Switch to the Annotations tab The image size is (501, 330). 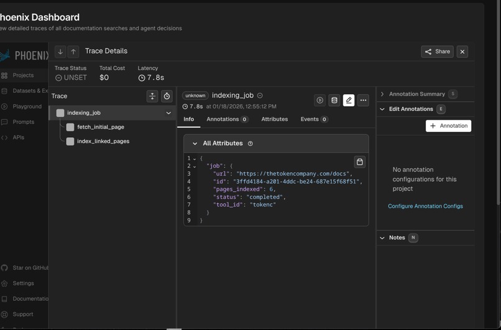tap(227, 119)
